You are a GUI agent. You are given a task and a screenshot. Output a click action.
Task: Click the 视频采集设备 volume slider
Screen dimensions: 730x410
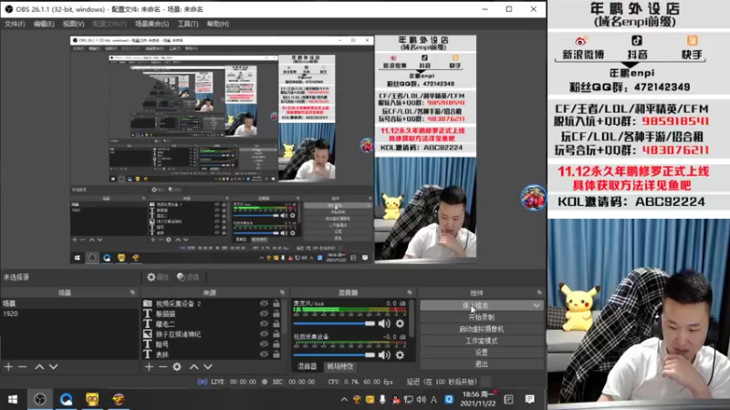334,355
